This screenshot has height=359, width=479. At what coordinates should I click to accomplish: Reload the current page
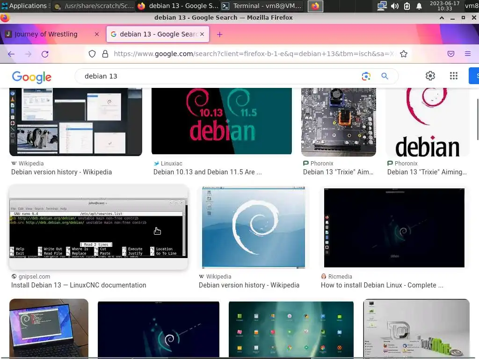pyautogui.click(x=45, y=54)
